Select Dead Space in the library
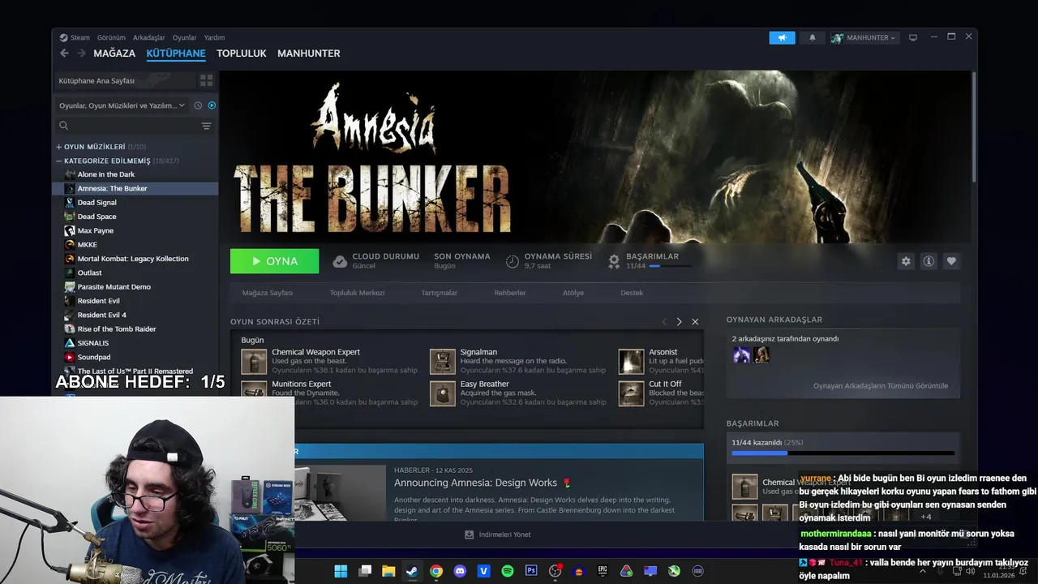The width and height of the screenshot is (1038, 584). (x=97, y=217)
